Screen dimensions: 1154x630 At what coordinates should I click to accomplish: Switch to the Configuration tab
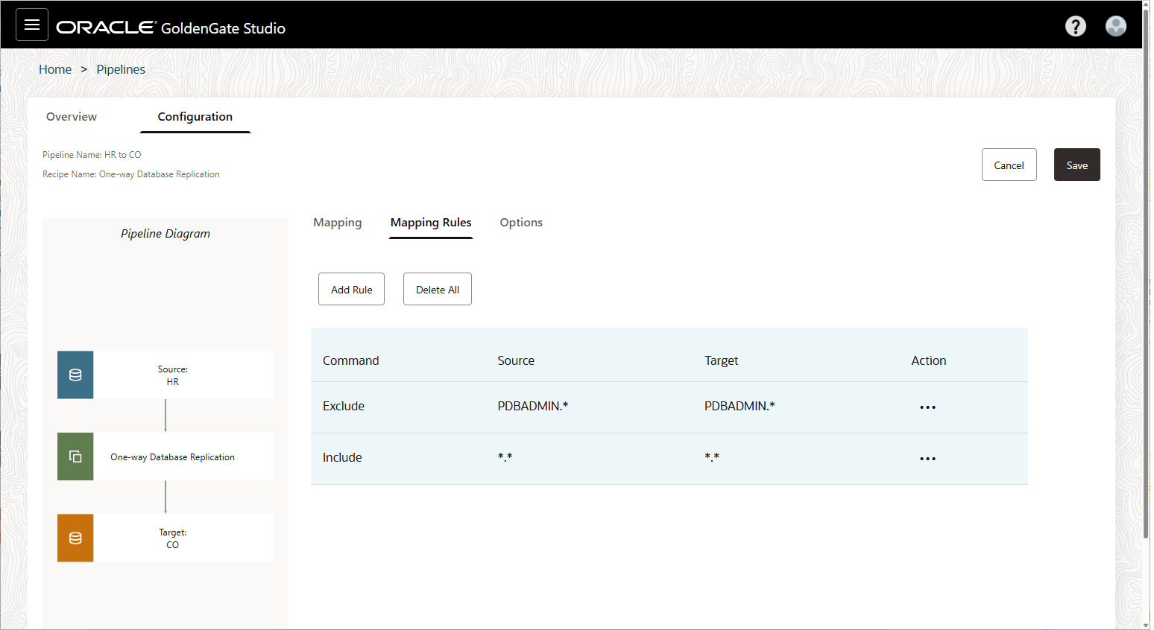click(x=195, y=117)
